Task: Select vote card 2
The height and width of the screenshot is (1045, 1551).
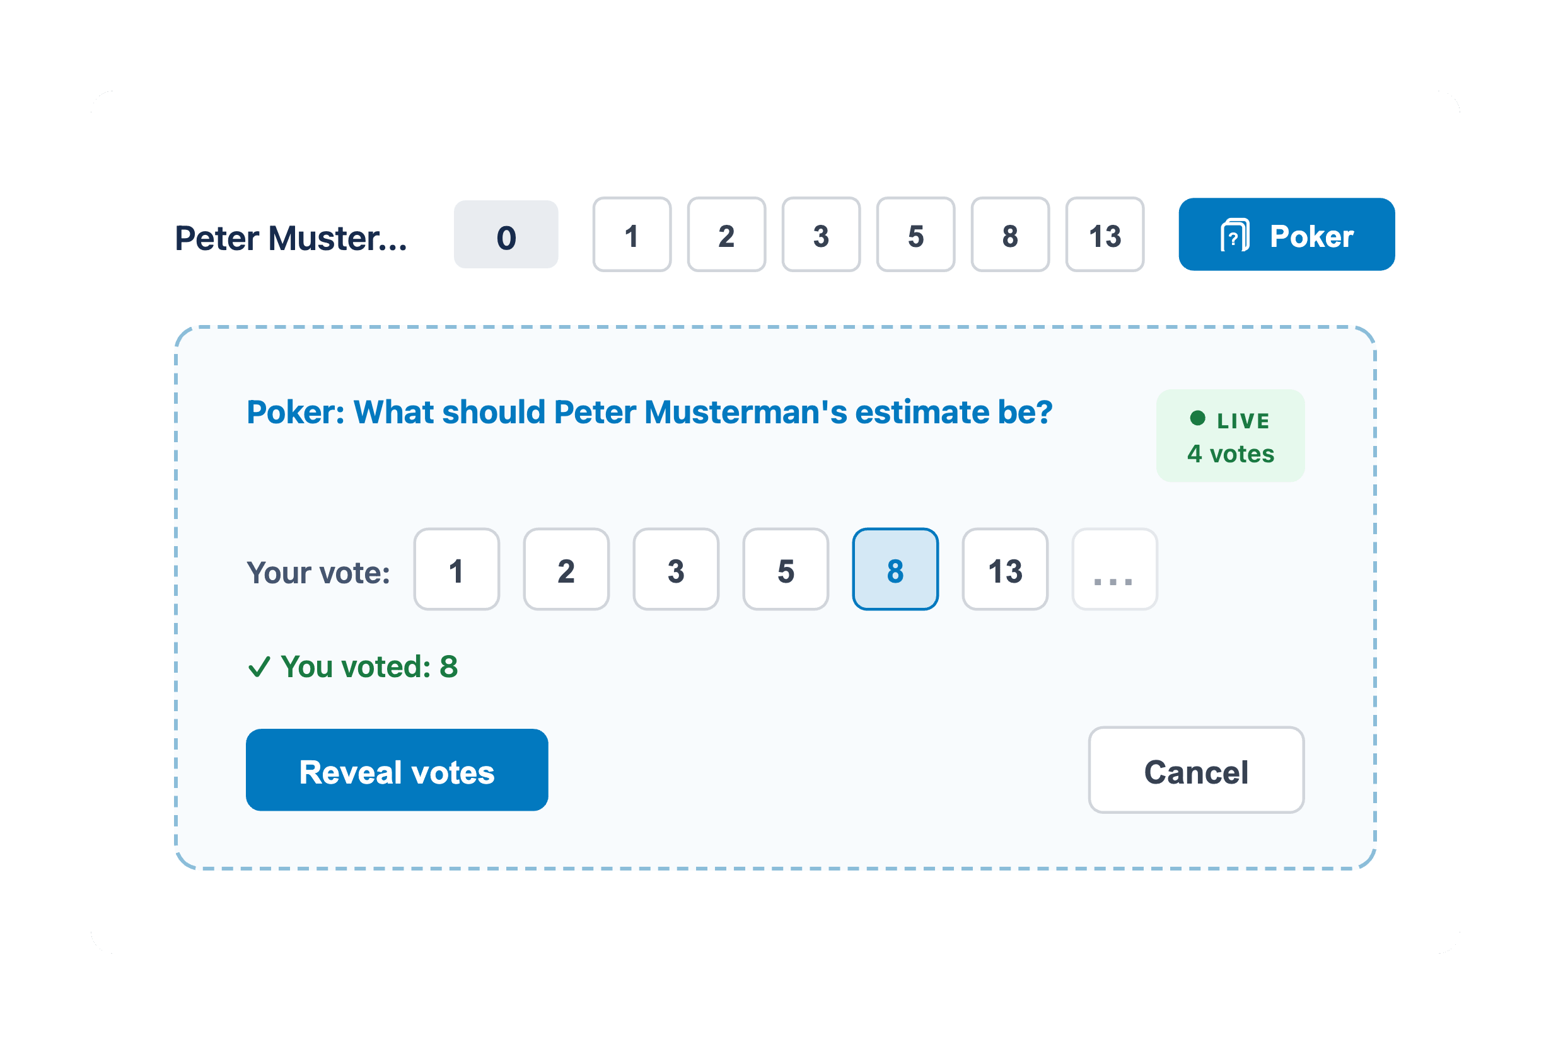Action: coord(566,570)
